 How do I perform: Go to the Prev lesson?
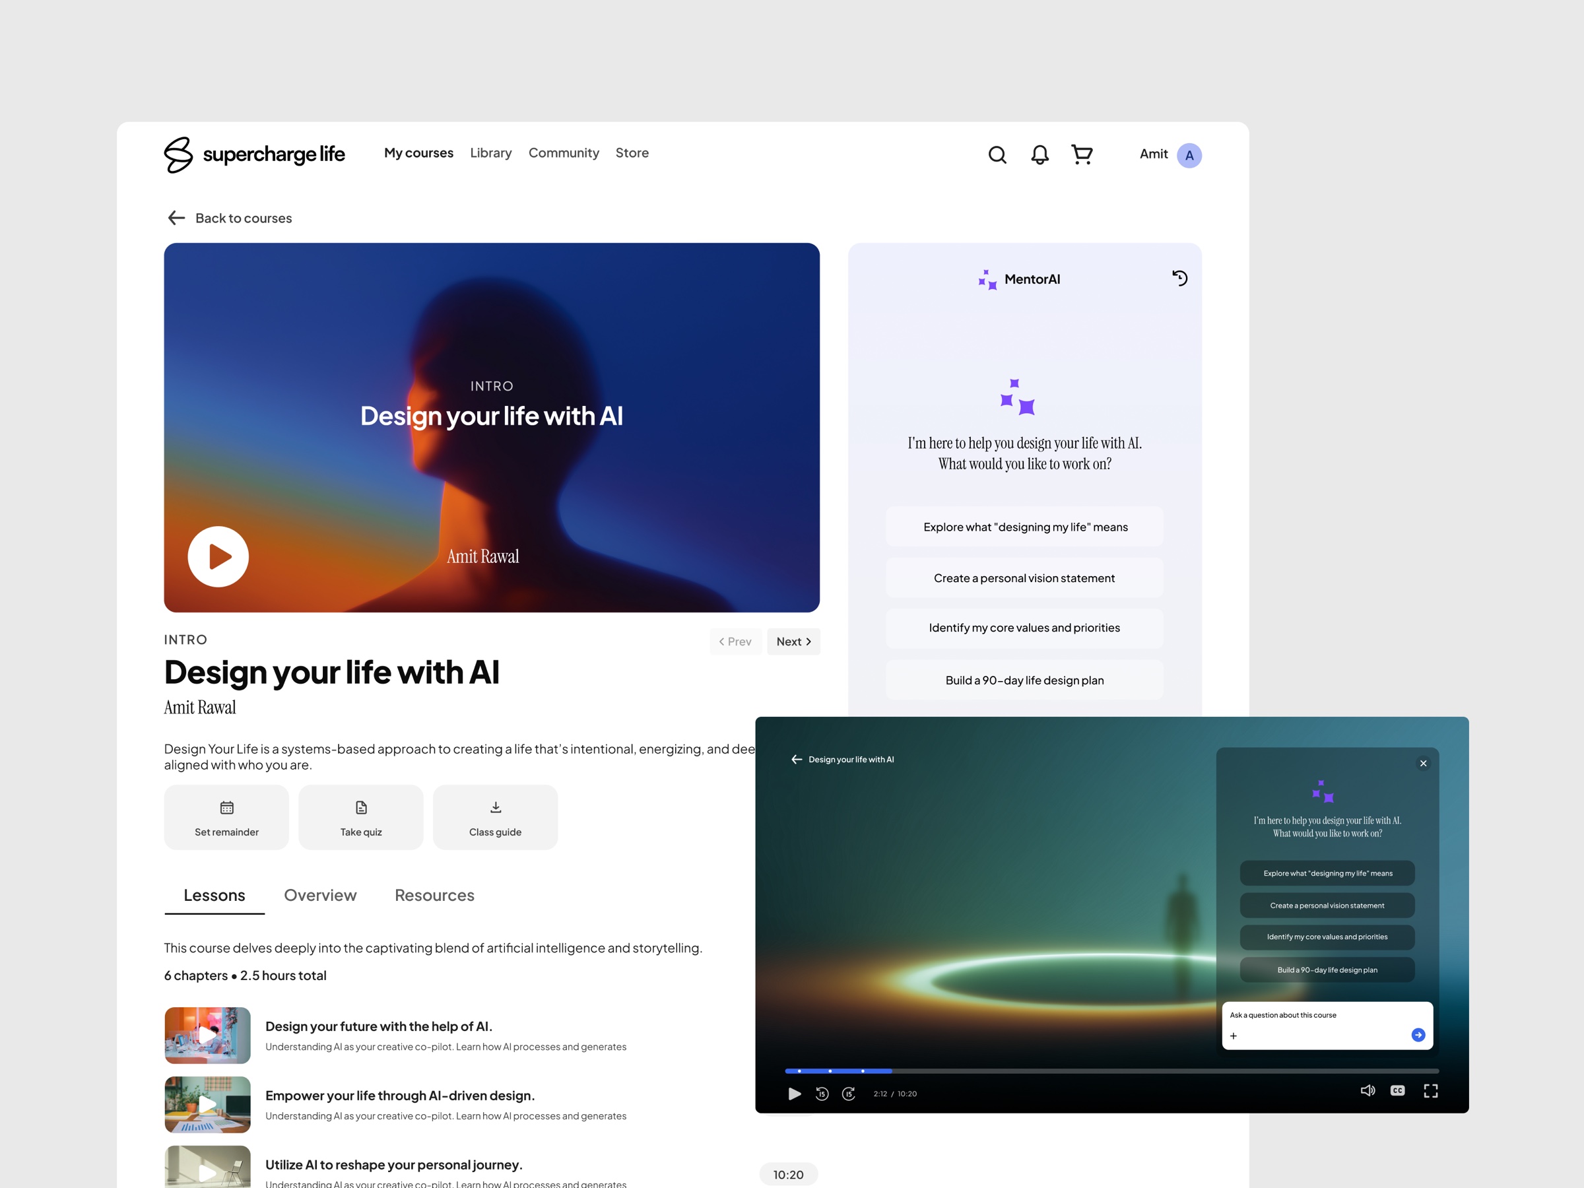[735, 642]
